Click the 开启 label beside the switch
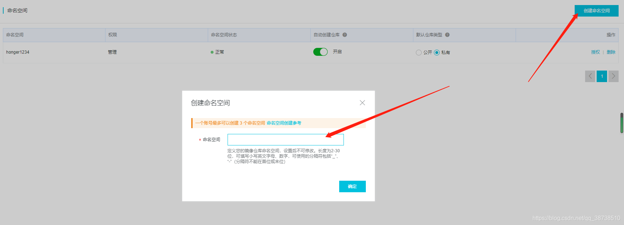 [337, 52]
